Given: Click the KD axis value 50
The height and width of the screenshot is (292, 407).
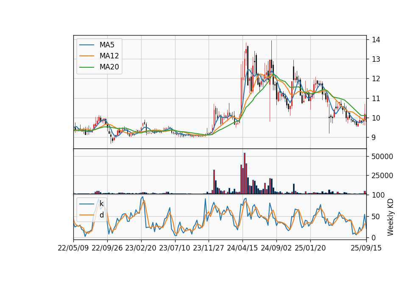Looking at the screenshot, I should 376,216.
